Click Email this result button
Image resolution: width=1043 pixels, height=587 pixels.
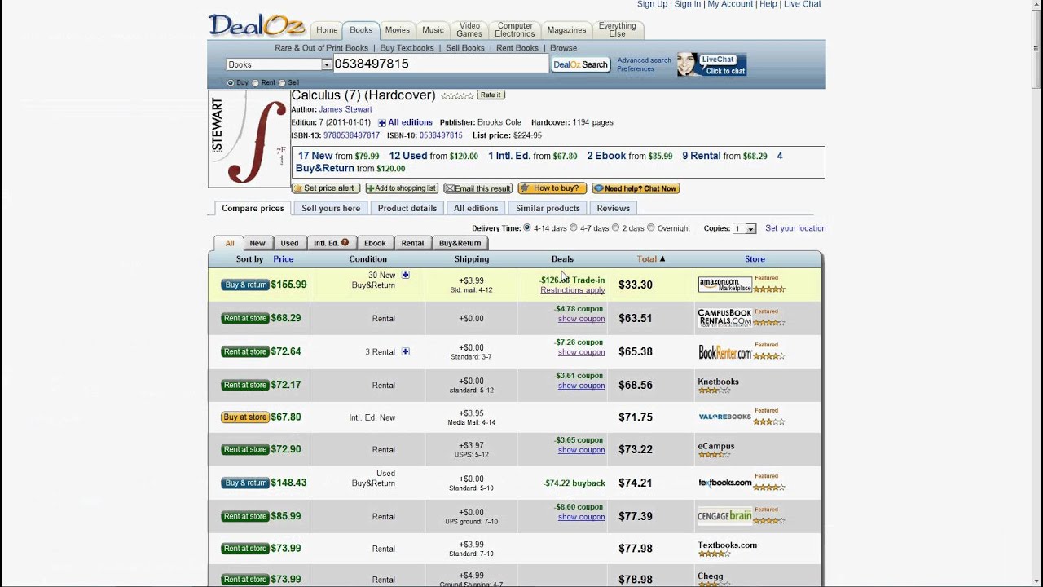pos(477,188)
